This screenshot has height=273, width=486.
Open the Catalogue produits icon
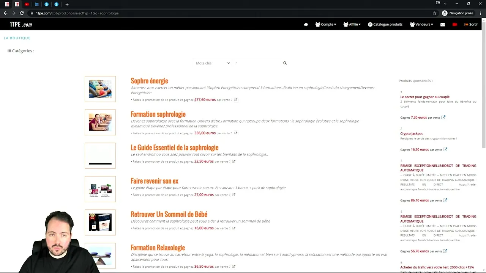(x=370, y=24)
